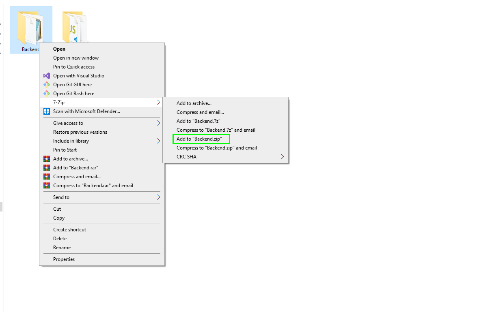Choose Open in new window

tap(76, 58)
